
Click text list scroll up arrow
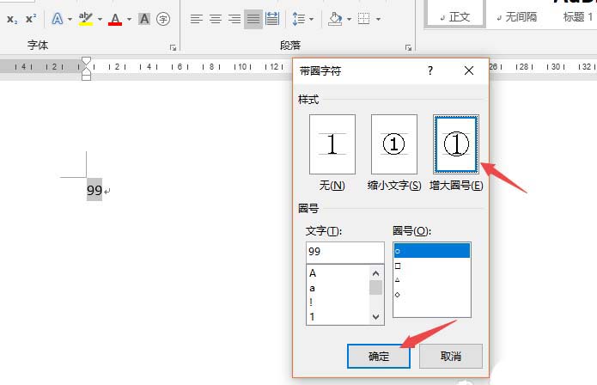[x=375, y=273]
